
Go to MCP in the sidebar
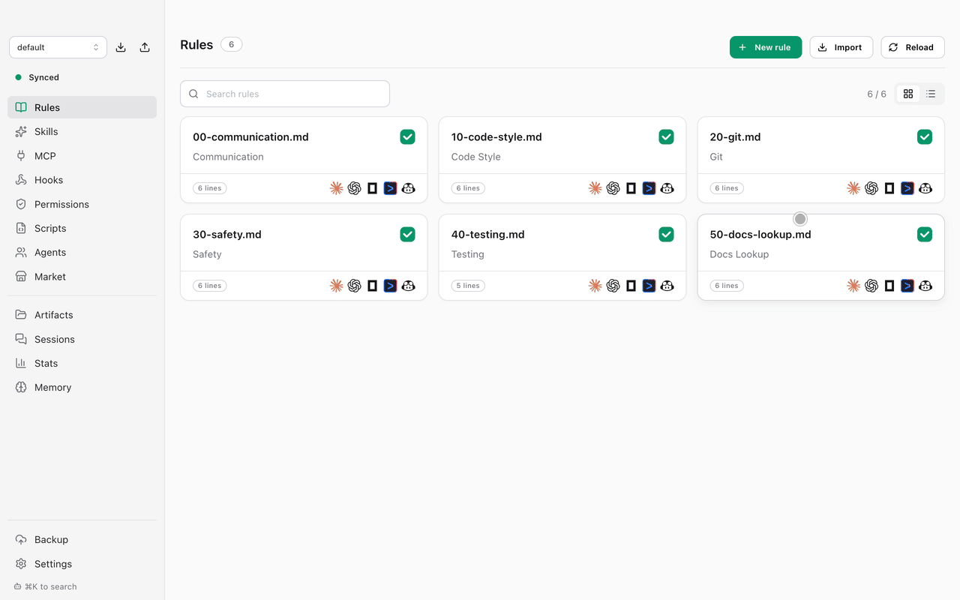click(82, 156)
